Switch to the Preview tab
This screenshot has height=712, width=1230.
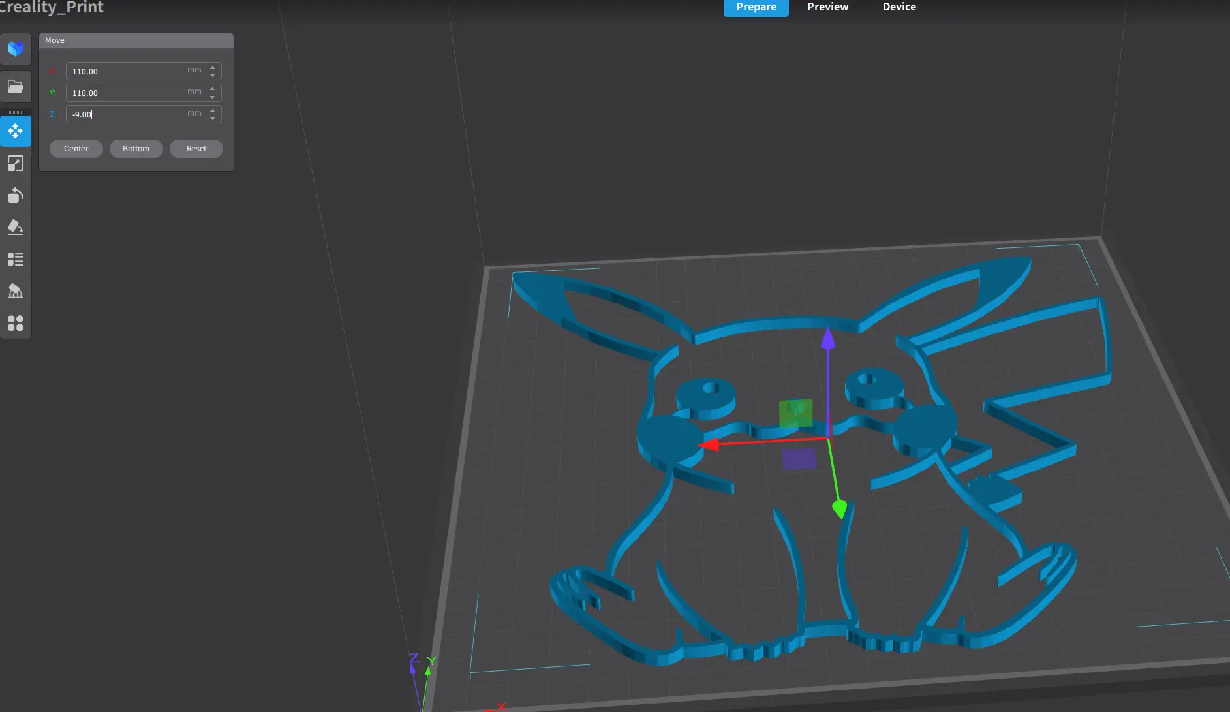pyautogui.click(x=827, y=7)
